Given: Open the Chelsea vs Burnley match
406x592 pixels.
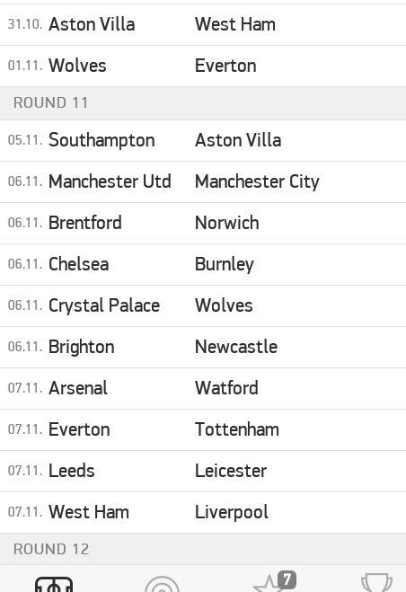Looking at the screenshot, I should (203, 265).
